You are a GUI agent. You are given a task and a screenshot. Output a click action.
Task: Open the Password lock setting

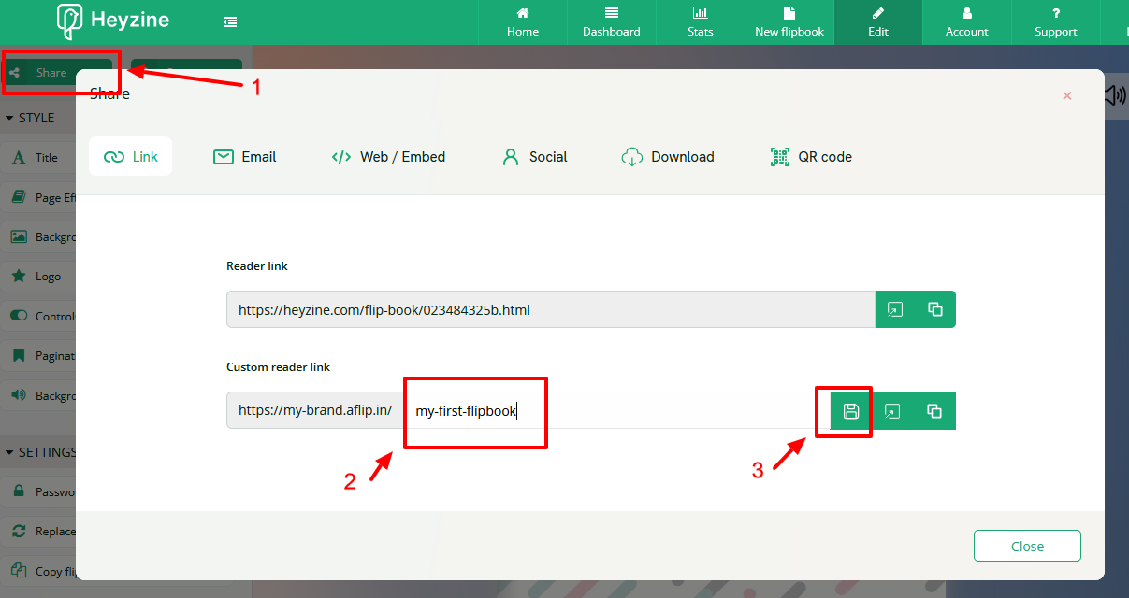click(x=37, y=491)
